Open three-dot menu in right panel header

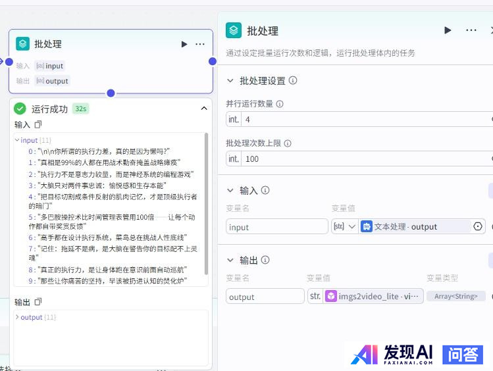[x=471, y=30]
